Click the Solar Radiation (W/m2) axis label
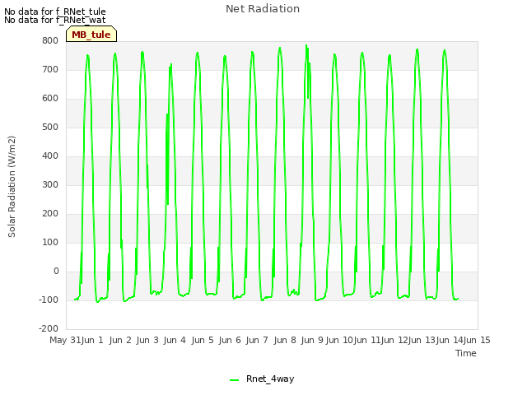 tap(12, 187)
